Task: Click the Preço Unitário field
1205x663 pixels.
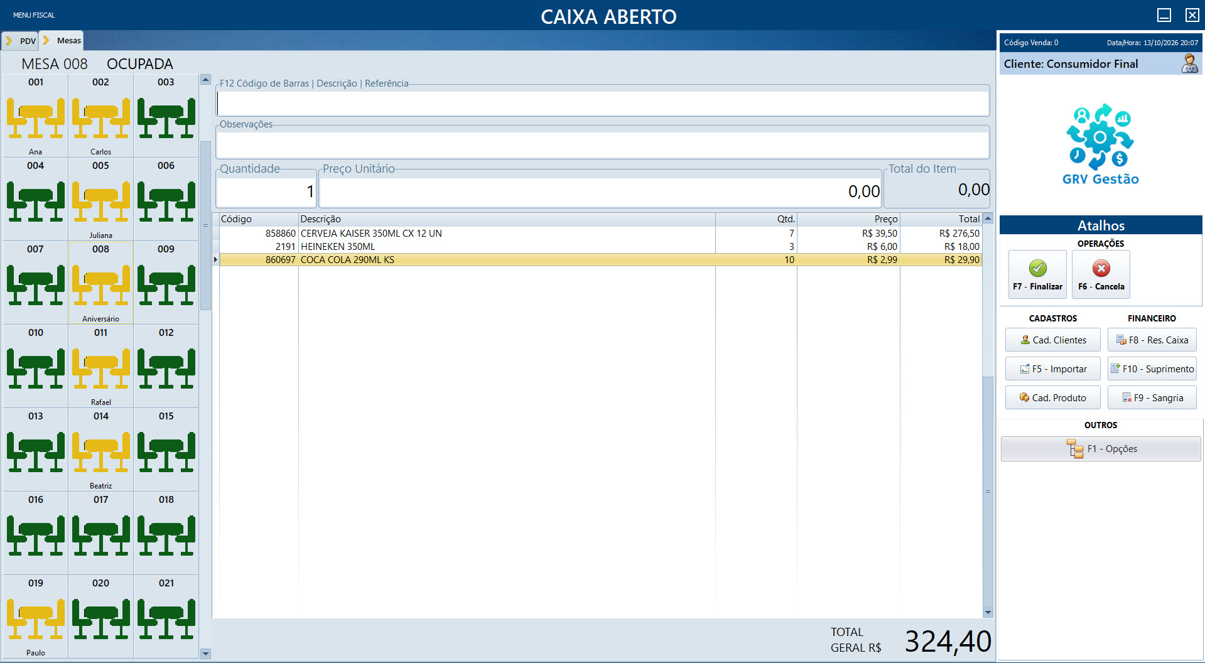Action: tap(600, 191)
